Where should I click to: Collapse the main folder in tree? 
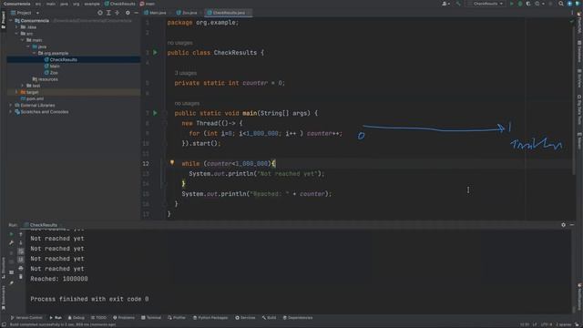tap(23, 40)
